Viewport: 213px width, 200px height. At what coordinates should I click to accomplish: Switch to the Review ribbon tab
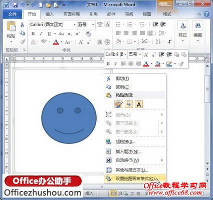(x=129, y=14)
